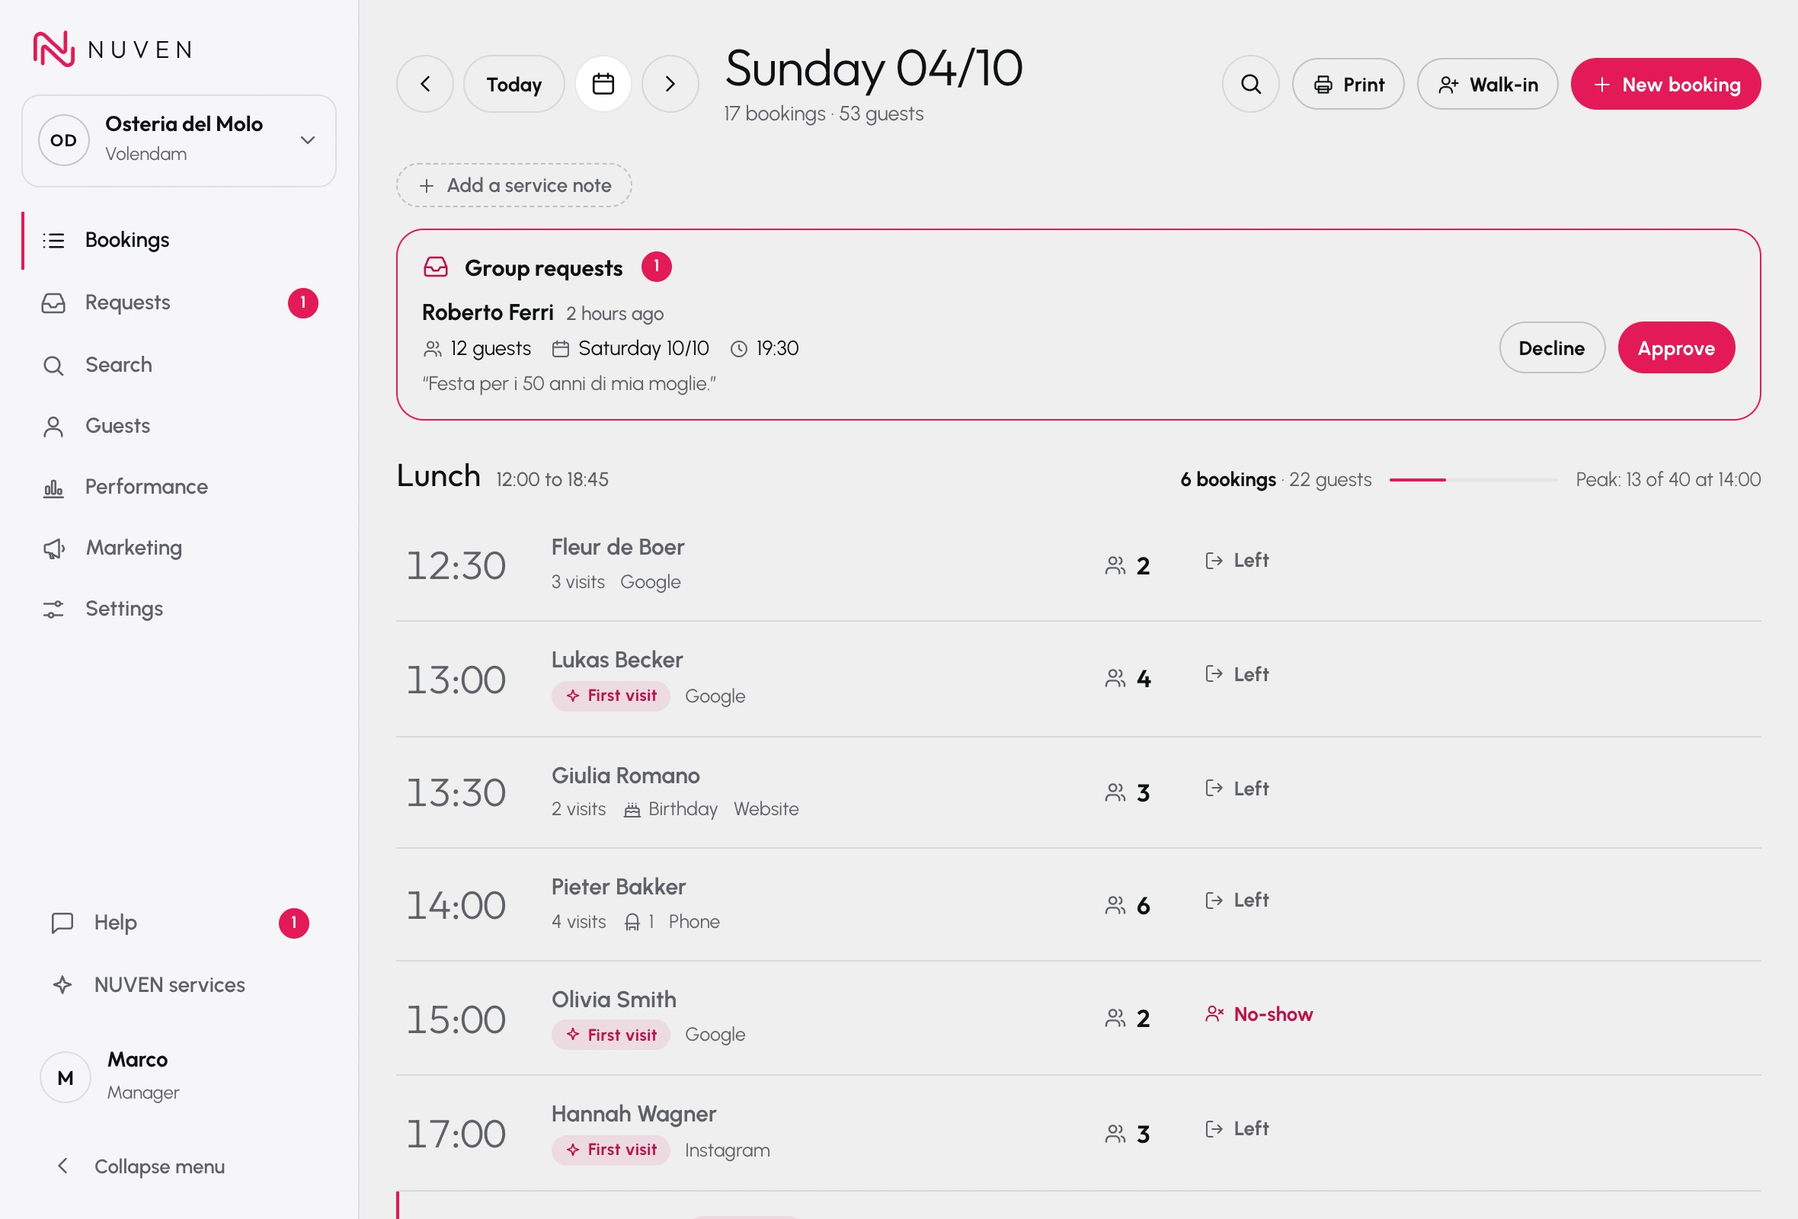This screenshot has height=1219, width=1798.
Task: Expand the Osteria del Molo restaurant selector
Action: pos(179,141)
